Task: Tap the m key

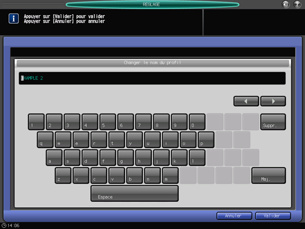Action: point(170,175)
